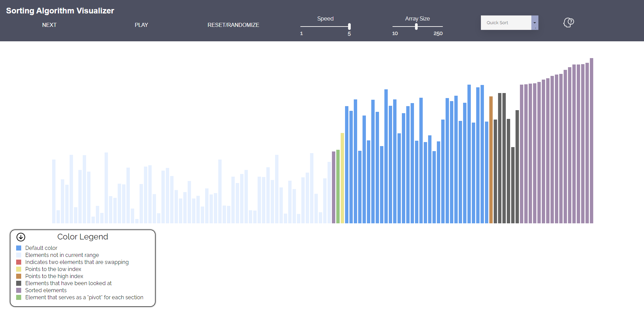This screenshot has width=644, height=314.
Task: Click the orange high-index bar in the chart
Action: point(491,158)
